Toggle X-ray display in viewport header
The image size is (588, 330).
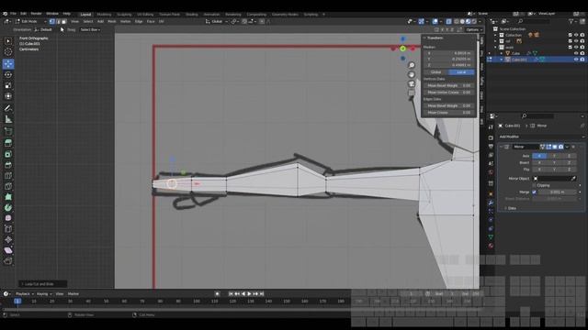[x=448, y=21]
